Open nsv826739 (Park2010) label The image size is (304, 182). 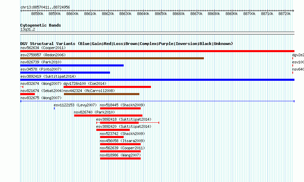click(41, 62)
